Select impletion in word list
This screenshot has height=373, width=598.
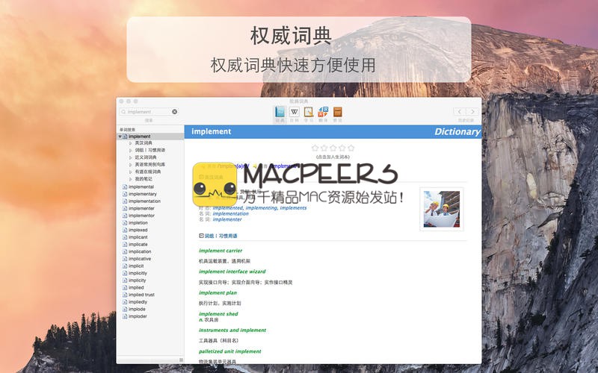(x=138, y=223)
